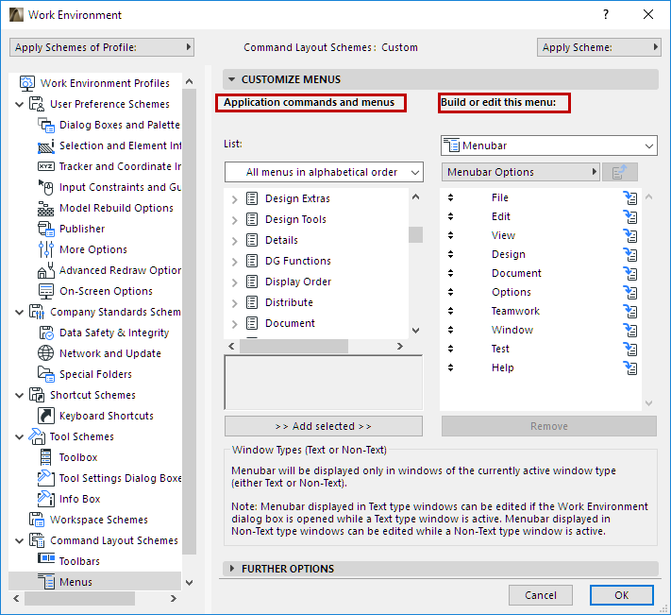671x615 pixels.
Task: Collapse the Command Layout Schemes node
Action: pos(19,541)
